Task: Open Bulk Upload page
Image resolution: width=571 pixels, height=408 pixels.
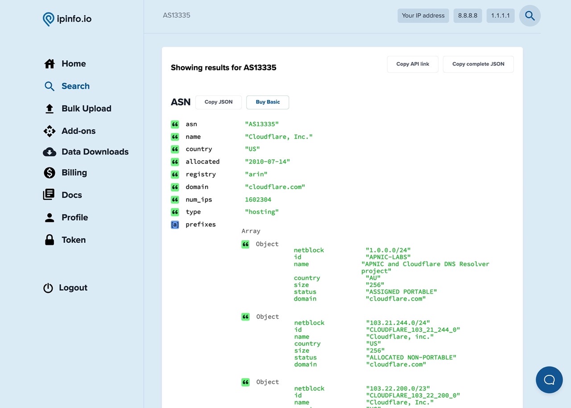Action: [x=87, y=108]
